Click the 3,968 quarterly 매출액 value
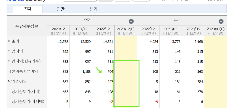Viewport: 229px width, 108px height. pos(199,42)
